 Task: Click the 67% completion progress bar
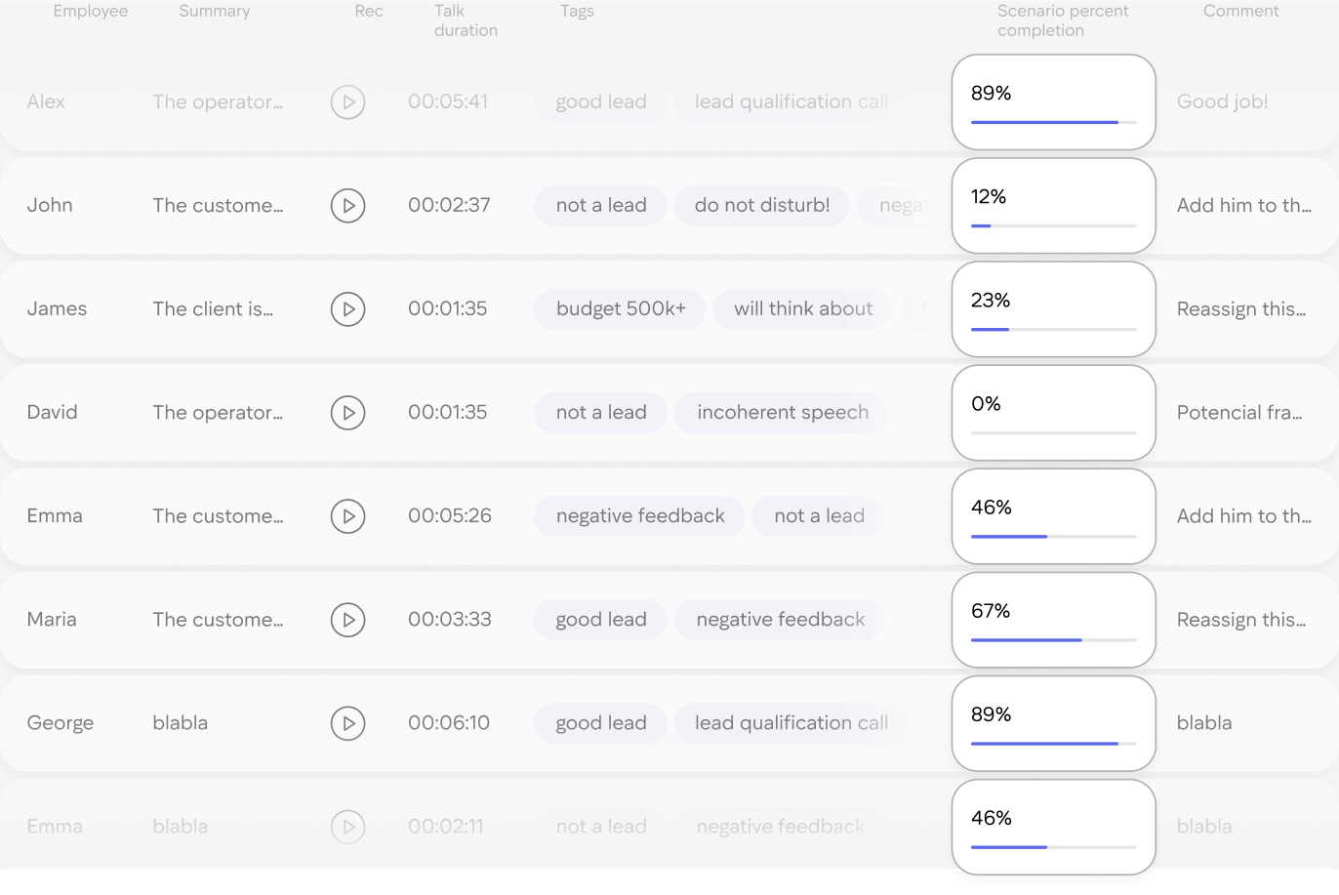pos(1054,640)
